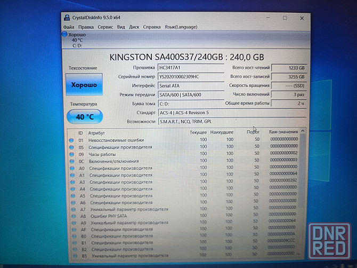Click the Прошивка field HC3417A1
Screen dimensions: 357x268
191,67
